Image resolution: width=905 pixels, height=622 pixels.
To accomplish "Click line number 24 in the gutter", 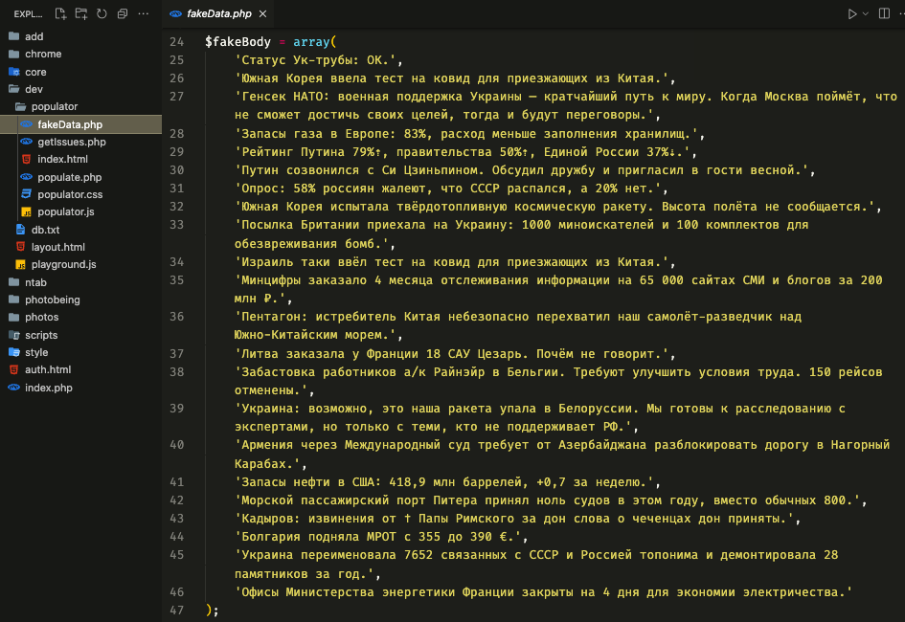I will click(x=176, y=41).
